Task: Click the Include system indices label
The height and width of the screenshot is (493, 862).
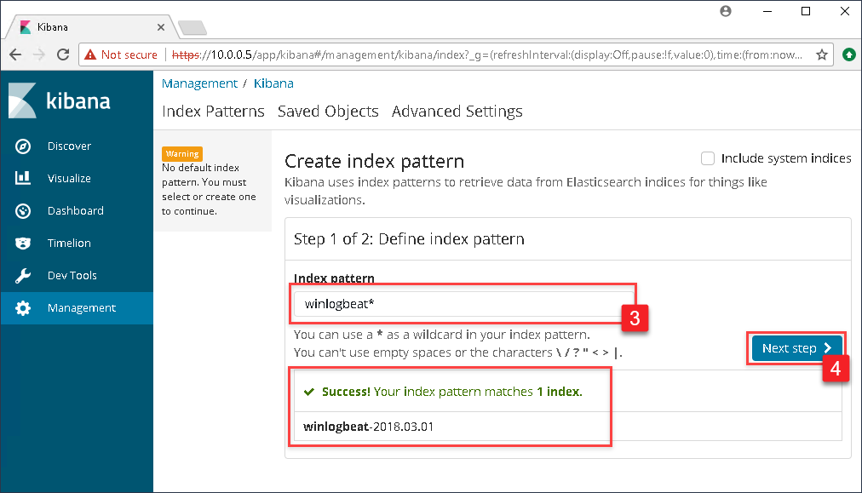Action: [786, 158]
